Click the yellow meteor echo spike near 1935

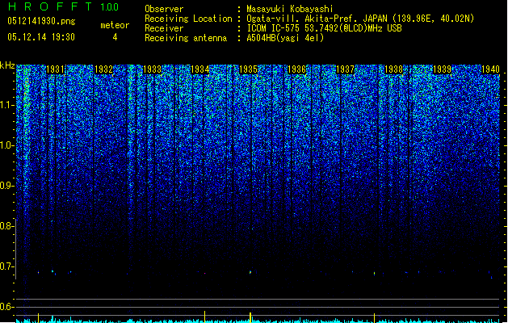pos(250,317)
